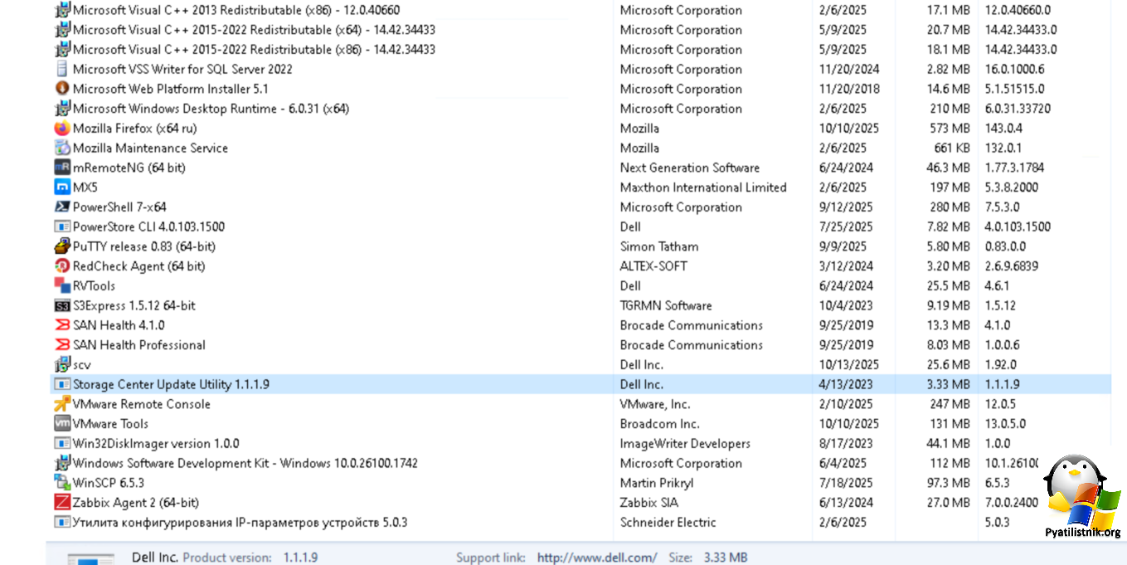The height and width of the screenshot is (565, 1127).
Task: Click the PuTTY release 0.83 icon
Action: [62, 246]
